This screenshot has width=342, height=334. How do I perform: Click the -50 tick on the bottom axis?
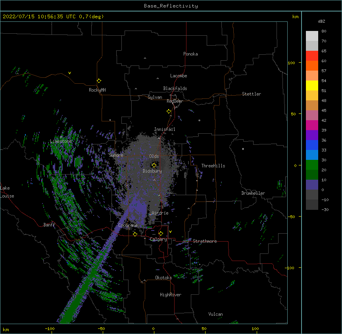pos(101,328)
